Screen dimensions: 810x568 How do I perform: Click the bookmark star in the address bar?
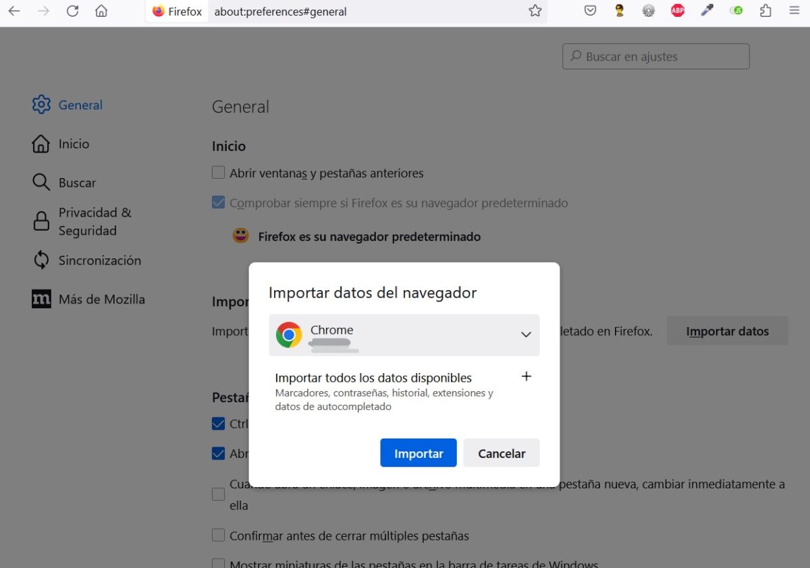(535, 11)
